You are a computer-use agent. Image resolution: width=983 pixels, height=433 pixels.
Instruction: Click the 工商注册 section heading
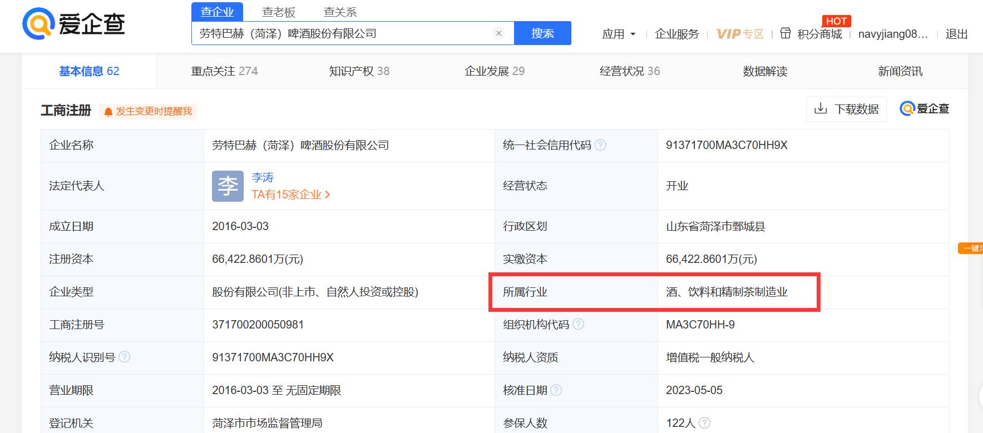pyautogui.click(x=66, y=111)
